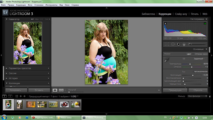The height and width of the screenshot is (120, 213).
Task: Open toolbar content dropdown arrow at right
Action: 159,90
